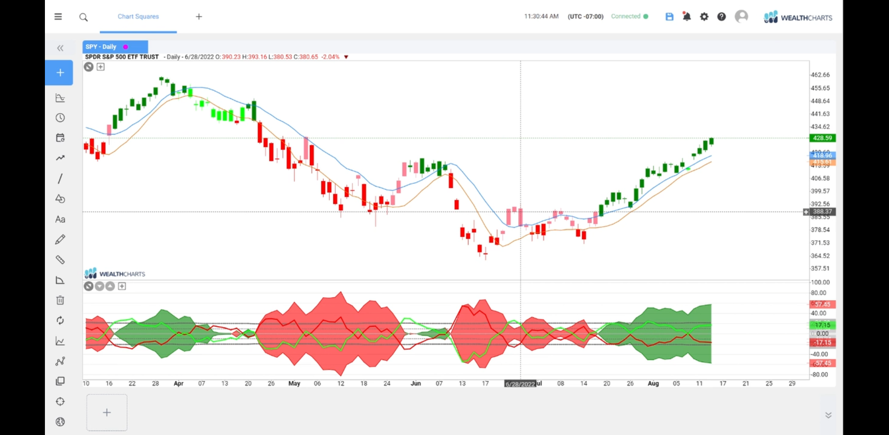The width and height of the screenshot is (889, 435).
Task: Click the crosshair target icon
Action: point(60,402)
